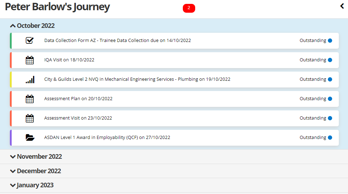Image resolution: width=348 pixels, height=194 pixels.
Task: Expand the December 2022 section
Action: pyautogui.click(x=36, y=171)
